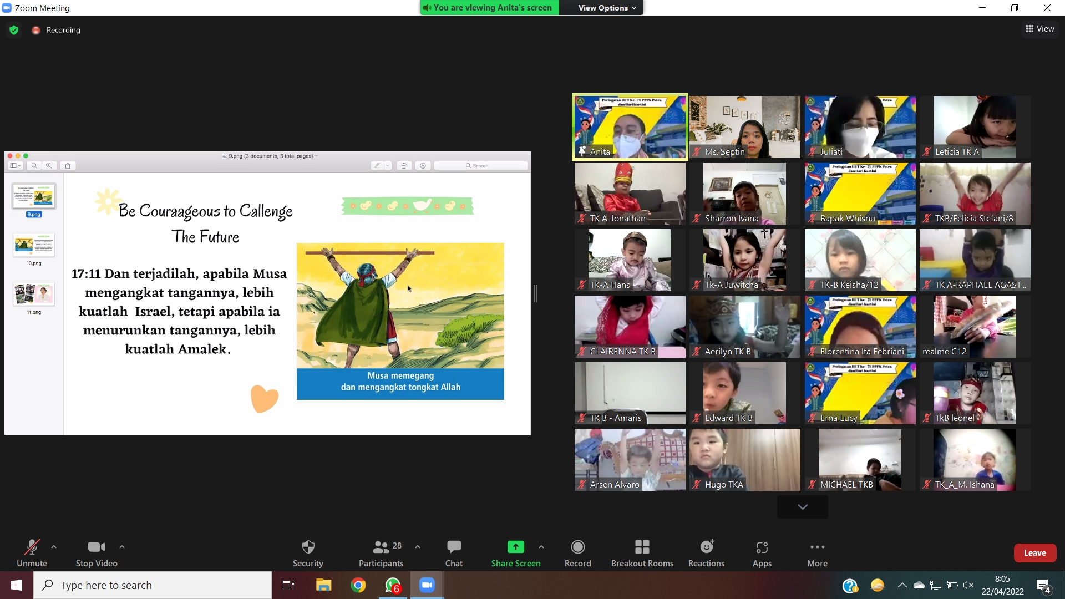Viewport: 1065px width, 599px height.
Task: Select Leticia TK A video tile
Action: (975, 127)
